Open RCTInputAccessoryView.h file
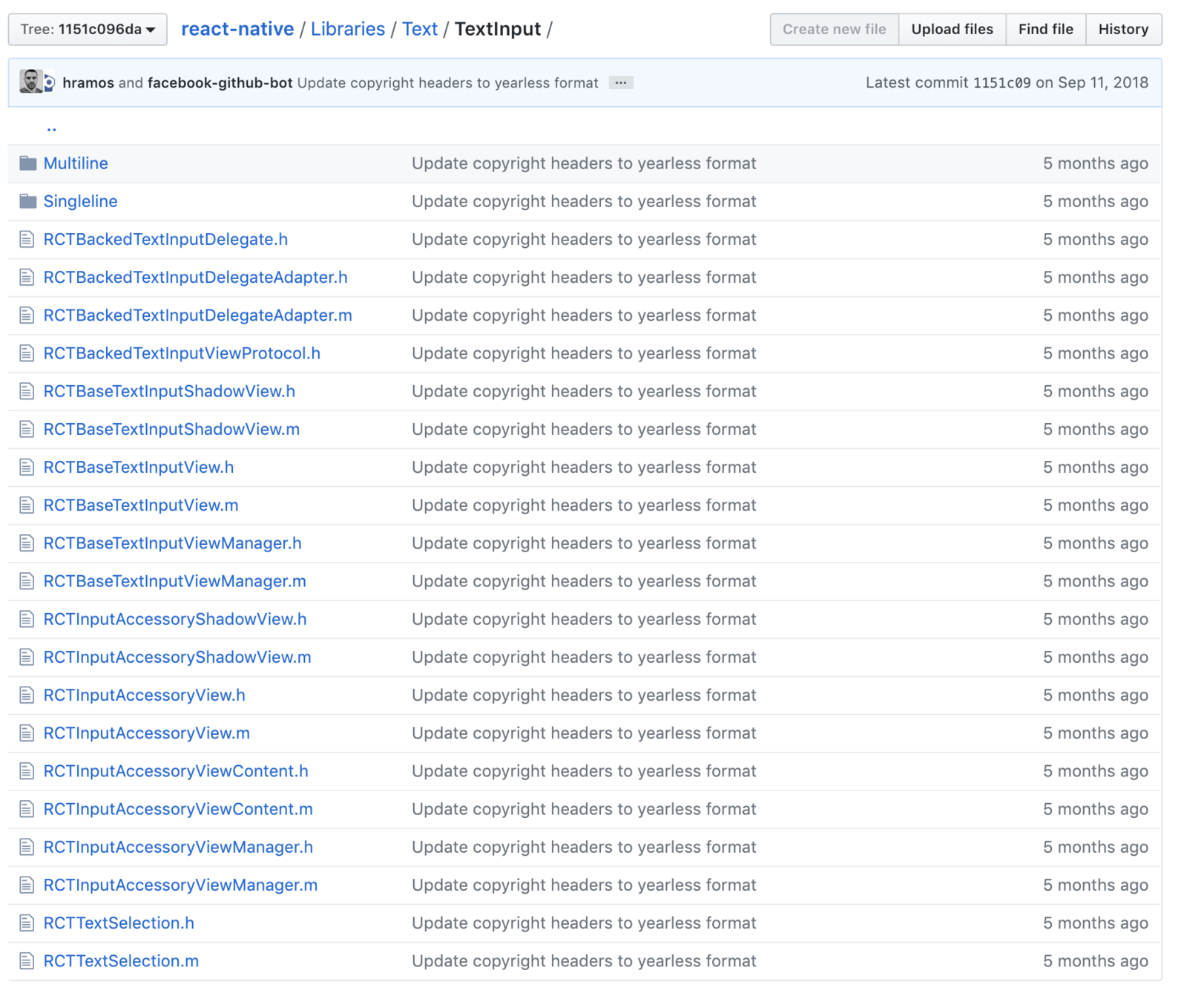1181x1002 pixels. pos(144,695)
